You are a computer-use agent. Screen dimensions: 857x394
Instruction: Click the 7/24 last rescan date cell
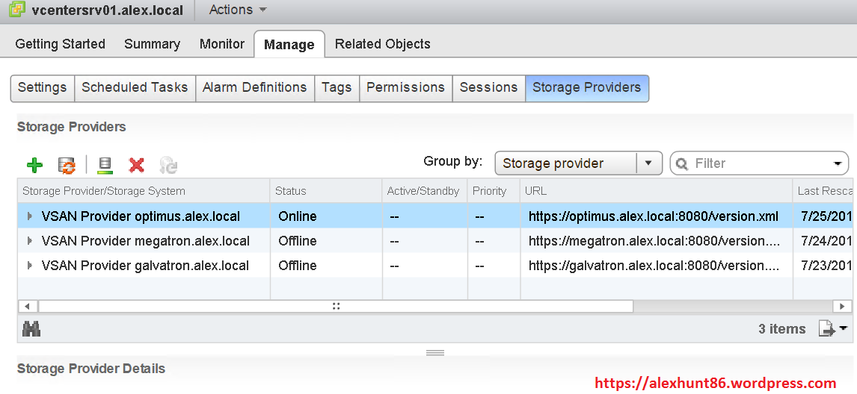tap(823, 241)
